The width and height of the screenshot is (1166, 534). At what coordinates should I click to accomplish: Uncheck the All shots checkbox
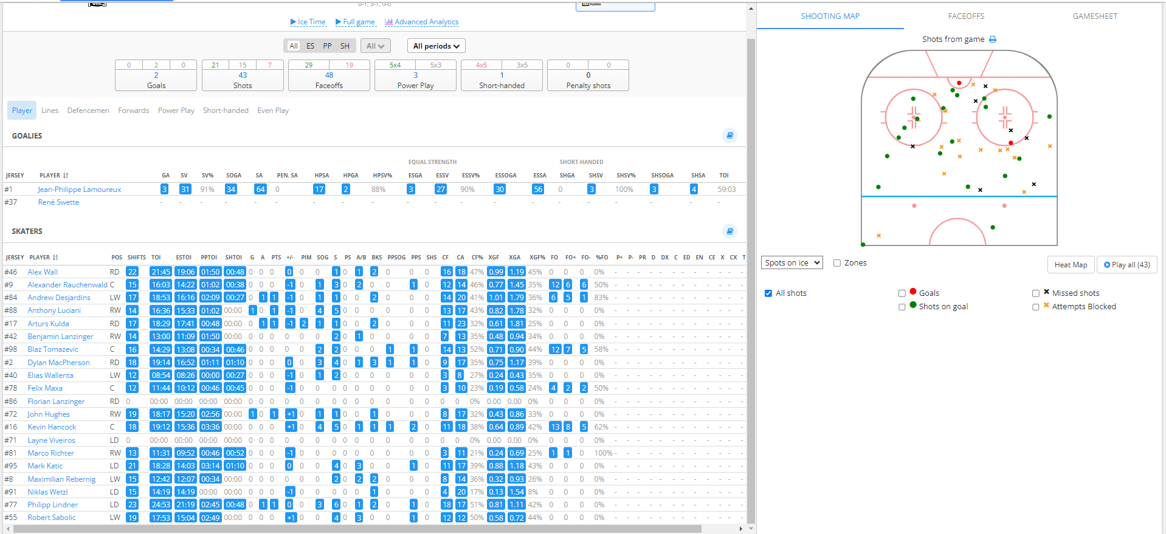coord(768,293)
